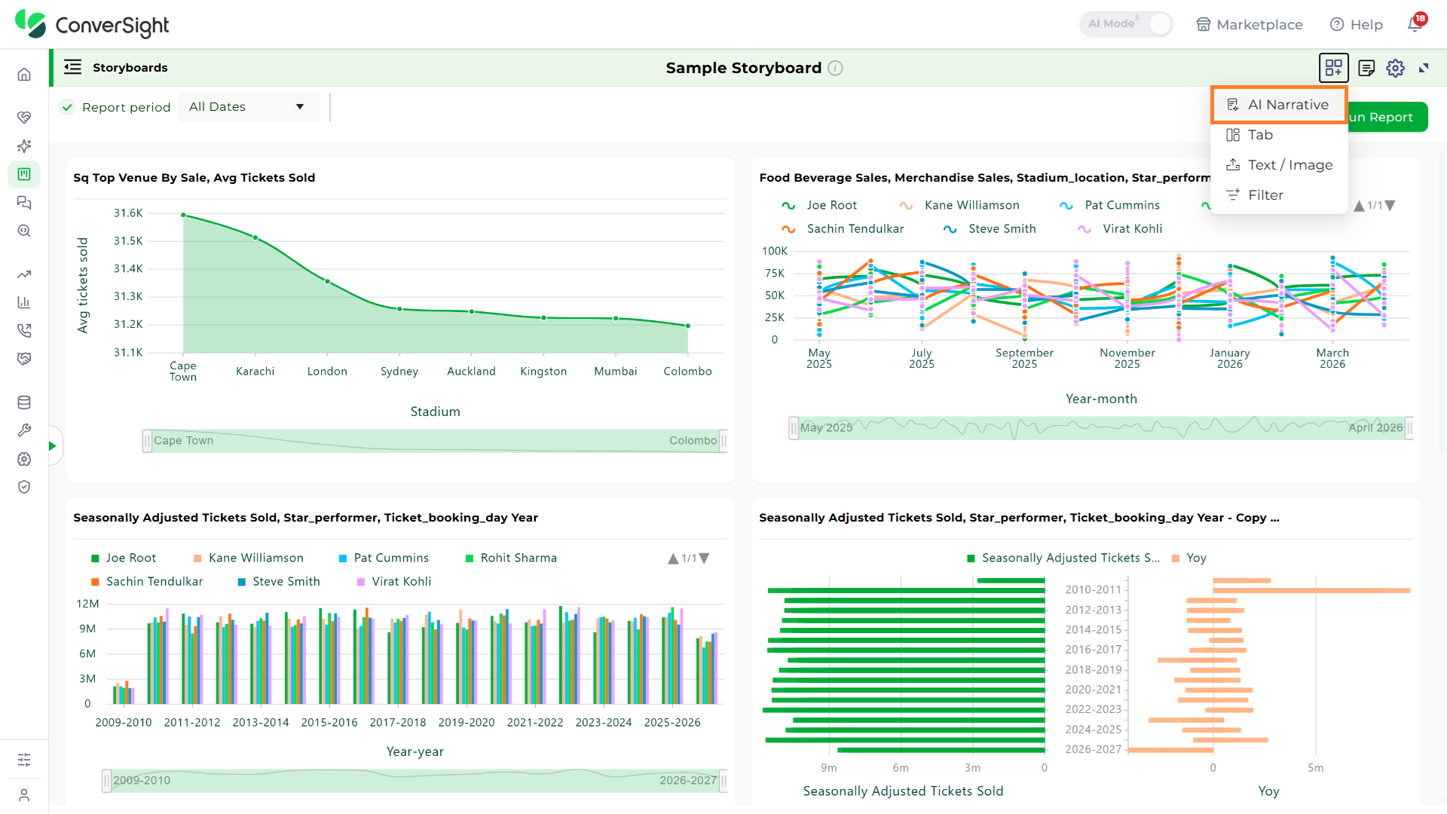Open the notifications bell icon
Image resolution: width=1447 pixels, height=814 pixels.
[1415, 23]
